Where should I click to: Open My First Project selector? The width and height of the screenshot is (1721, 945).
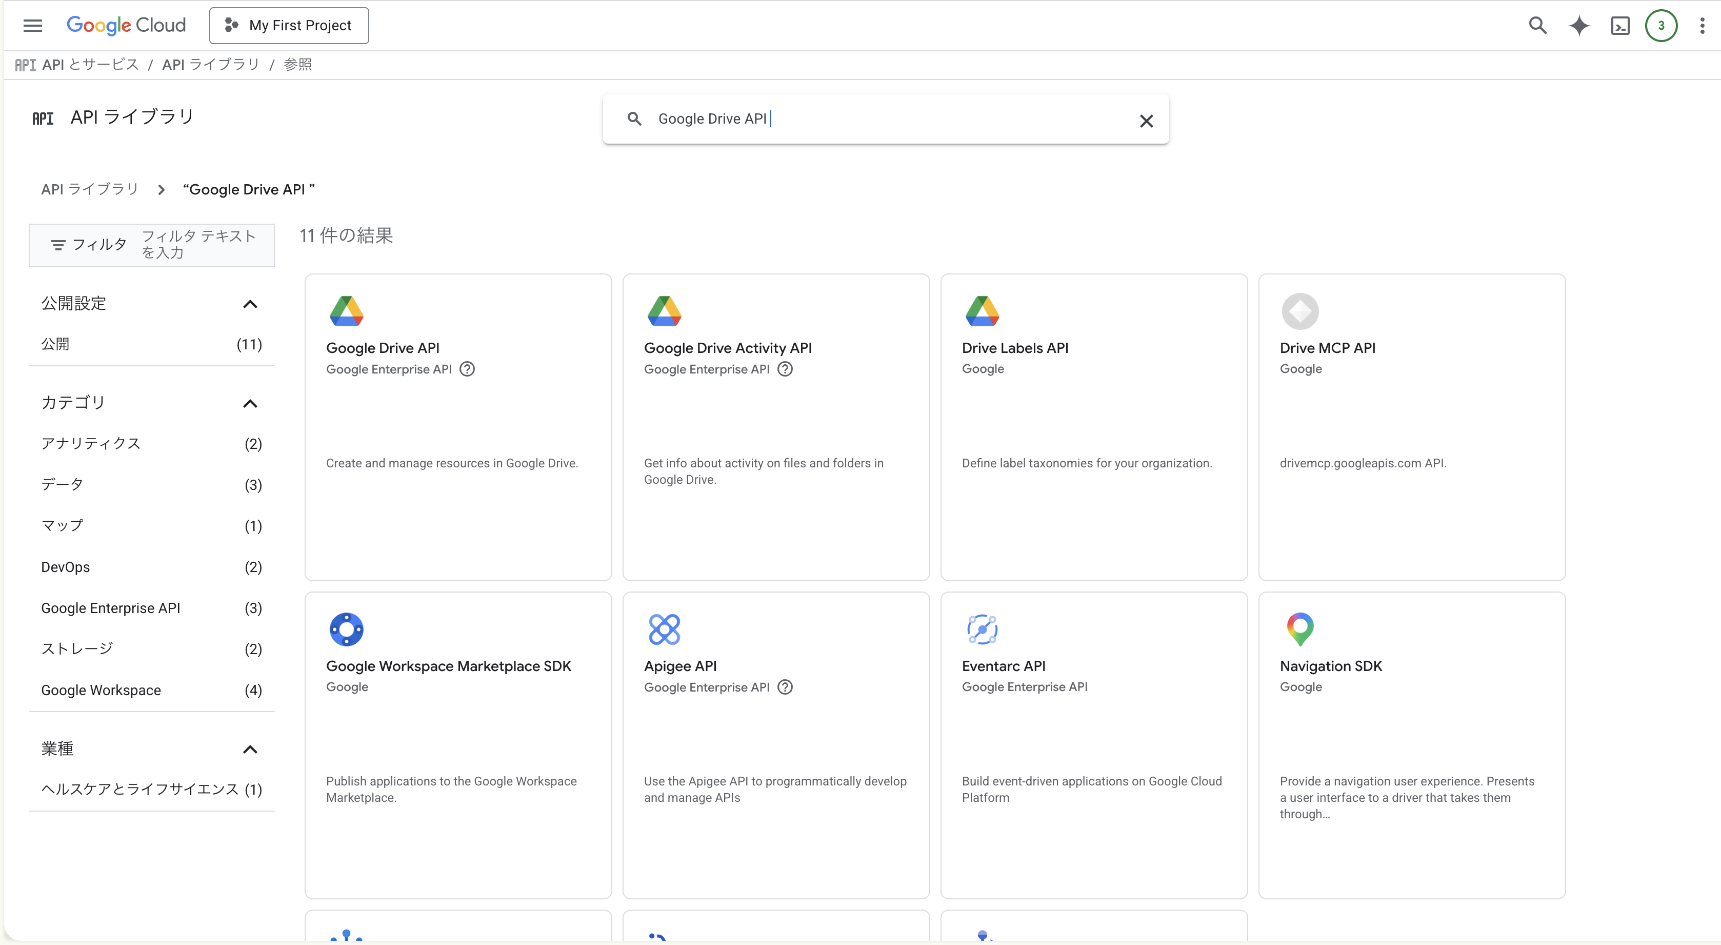(x=289, y=26)
